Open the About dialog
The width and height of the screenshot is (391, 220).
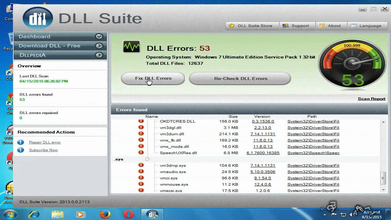[x=331, y=26]
